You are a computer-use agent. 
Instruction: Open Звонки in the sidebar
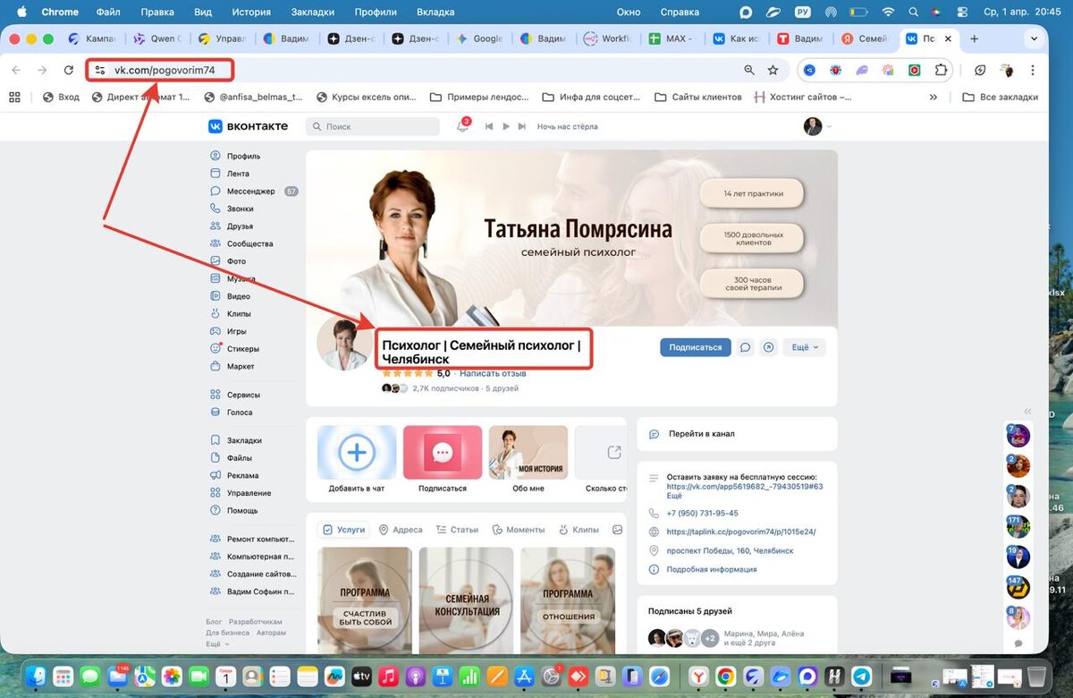click(234, 209)
